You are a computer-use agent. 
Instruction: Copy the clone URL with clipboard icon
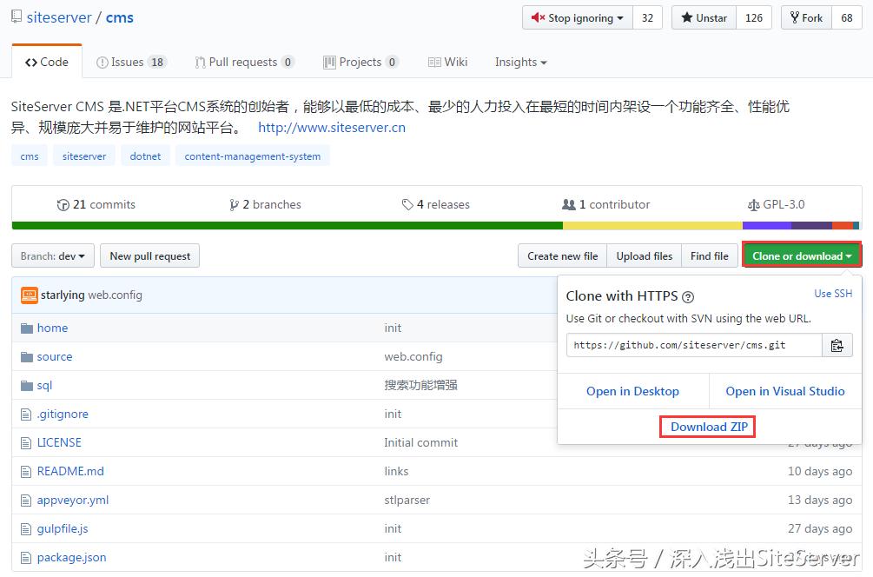point(837,345)
